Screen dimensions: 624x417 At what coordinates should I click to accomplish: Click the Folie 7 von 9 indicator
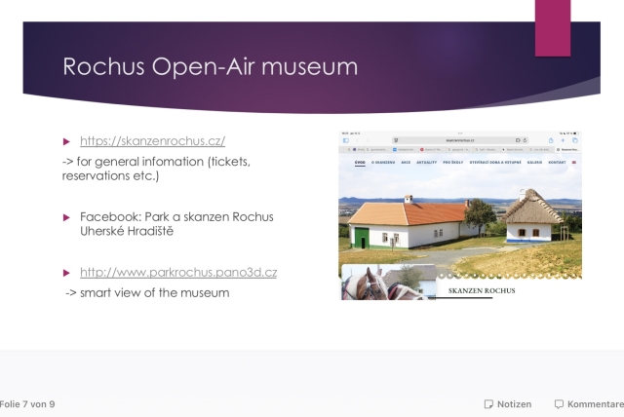(x=27, y=404)
